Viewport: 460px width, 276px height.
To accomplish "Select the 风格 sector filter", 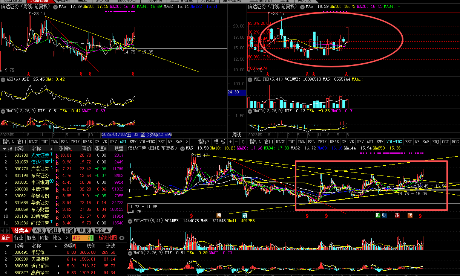I will 44,238.
